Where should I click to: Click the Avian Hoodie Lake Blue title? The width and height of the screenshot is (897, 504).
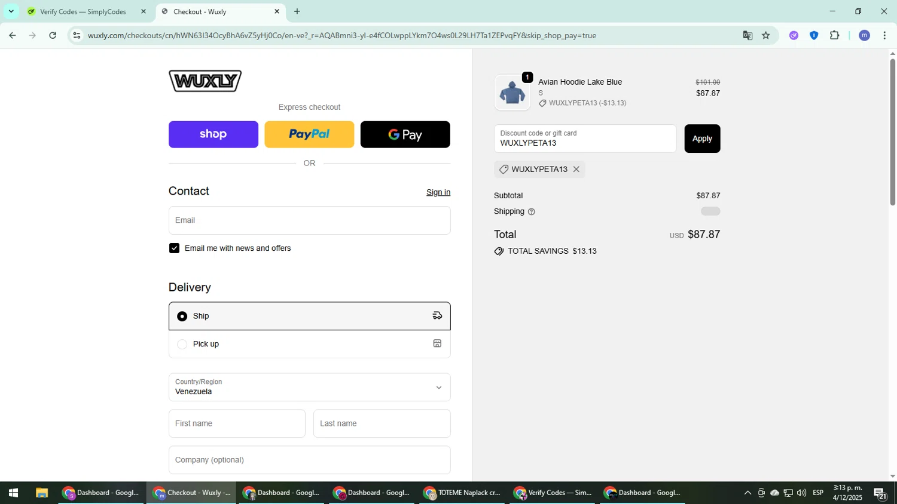580,82
